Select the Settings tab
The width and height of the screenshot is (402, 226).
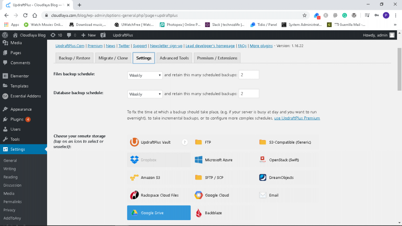pos(144,58)
